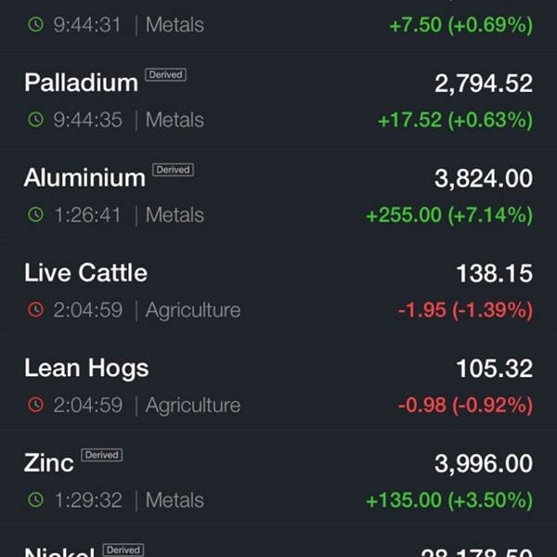The image size is (557, 557).
Task: Tap the Derived badge next to Nickel
Action: click(x=123, y=550)
